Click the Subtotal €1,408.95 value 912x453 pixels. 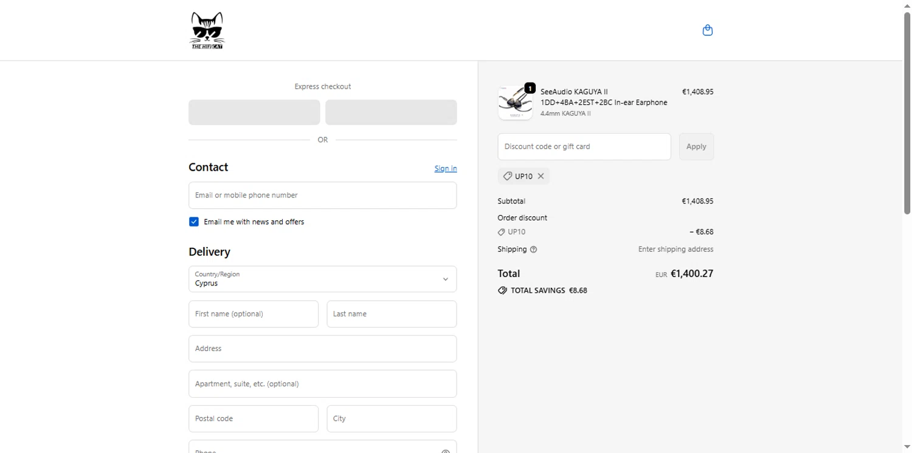pyautogui.click(x=698, y=201)
